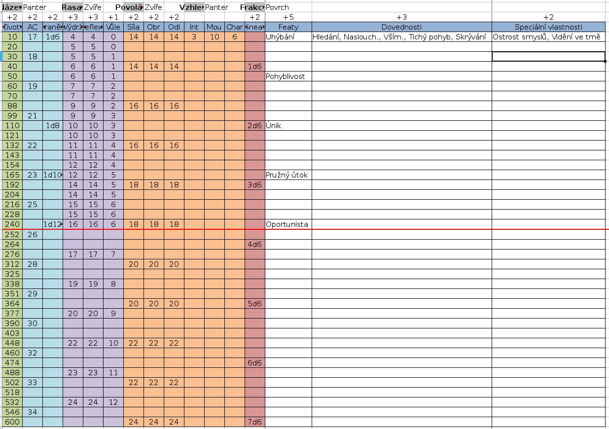Select the Pohyblivost feat cell
Screen dimensions: 609x429
tap(288, 76)
